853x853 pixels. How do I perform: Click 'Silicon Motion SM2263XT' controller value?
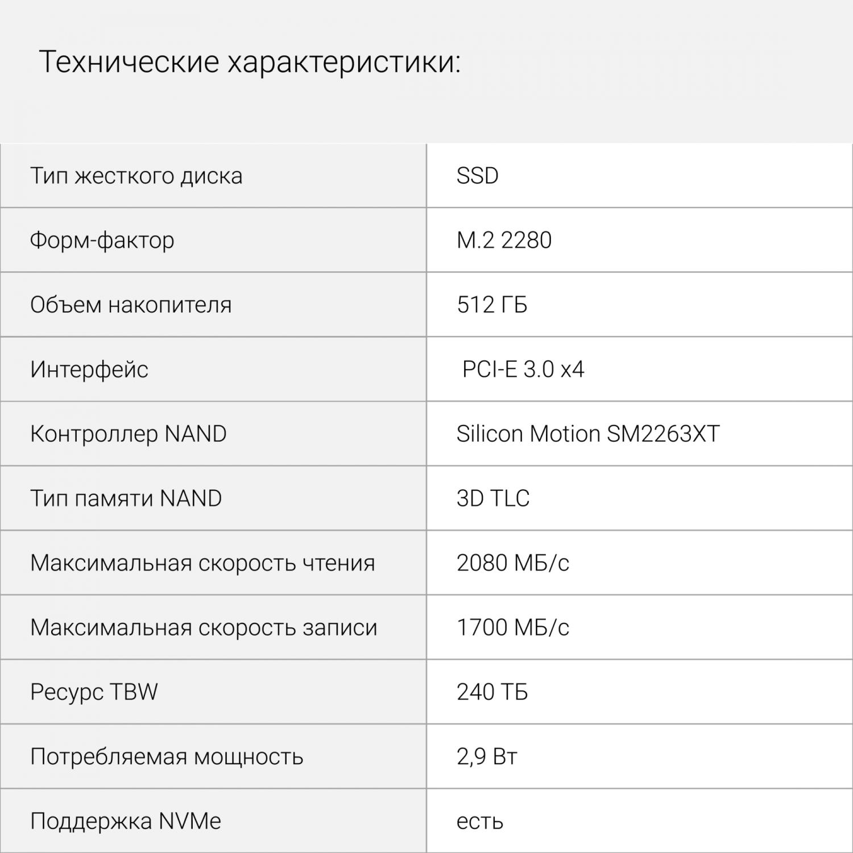(x=588, y=434)
